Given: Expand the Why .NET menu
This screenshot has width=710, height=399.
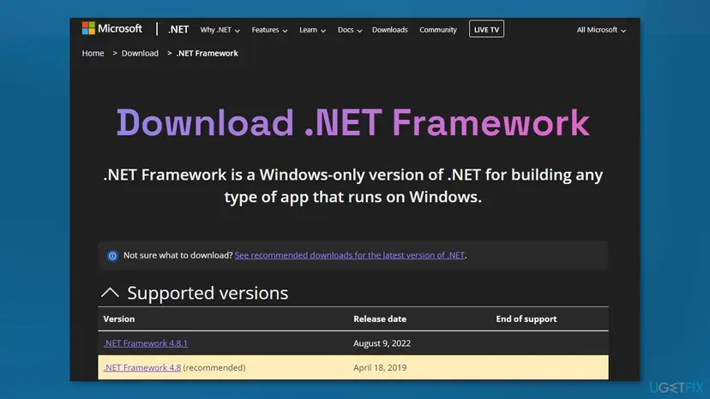Looking at the screenshot, I should [220, 30].
